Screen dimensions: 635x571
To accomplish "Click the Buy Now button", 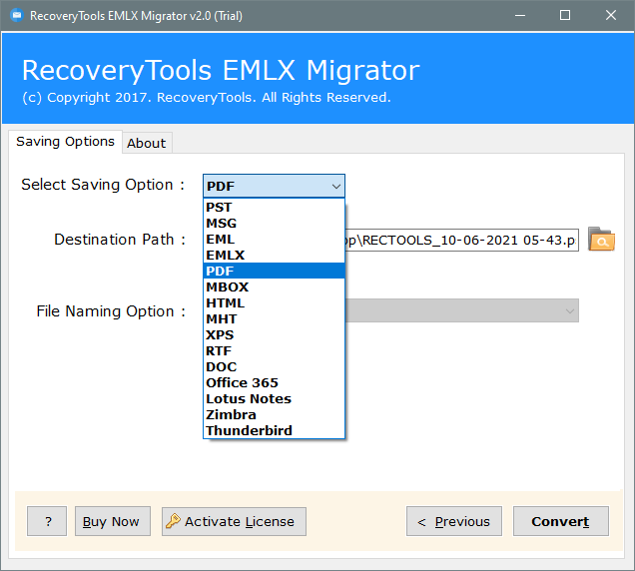I will pos(113,521).
